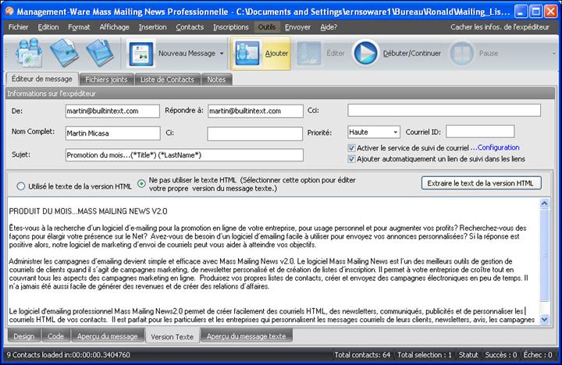
Task: Open the Inscriptions menu
Action: 231,27
